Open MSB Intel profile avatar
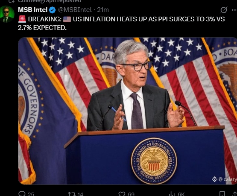 click(x=7, y=14)
